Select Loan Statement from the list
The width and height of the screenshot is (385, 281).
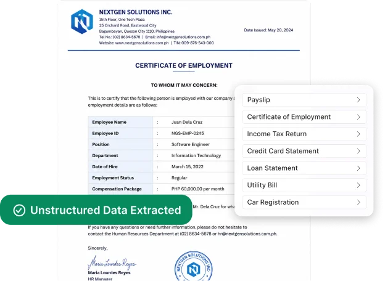304,168
